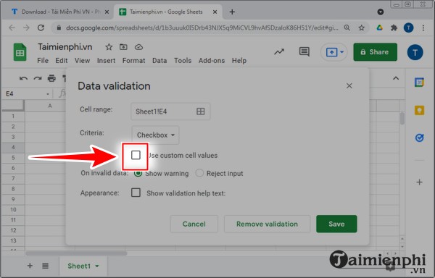Viewport: 435px width, 278px height.
Task: Open Google Keep in the side panel
Action: pyautogui.click(x=419, y=110)
